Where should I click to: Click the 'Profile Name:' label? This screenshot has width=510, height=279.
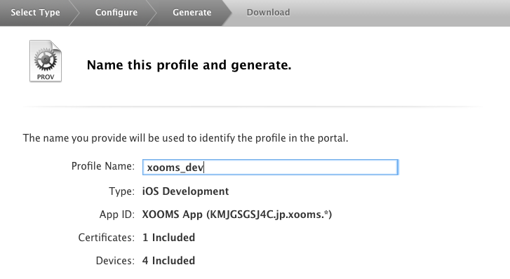[103, 166]
